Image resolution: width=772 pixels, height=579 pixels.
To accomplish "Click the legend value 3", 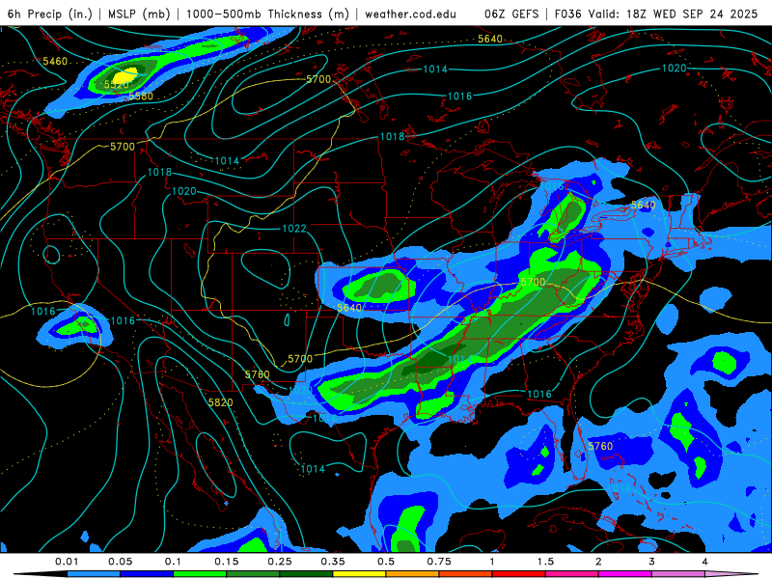I will [652, 562].
